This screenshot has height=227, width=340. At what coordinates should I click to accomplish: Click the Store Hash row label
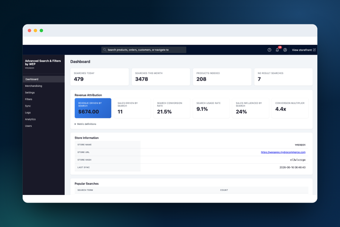[85, 160]
